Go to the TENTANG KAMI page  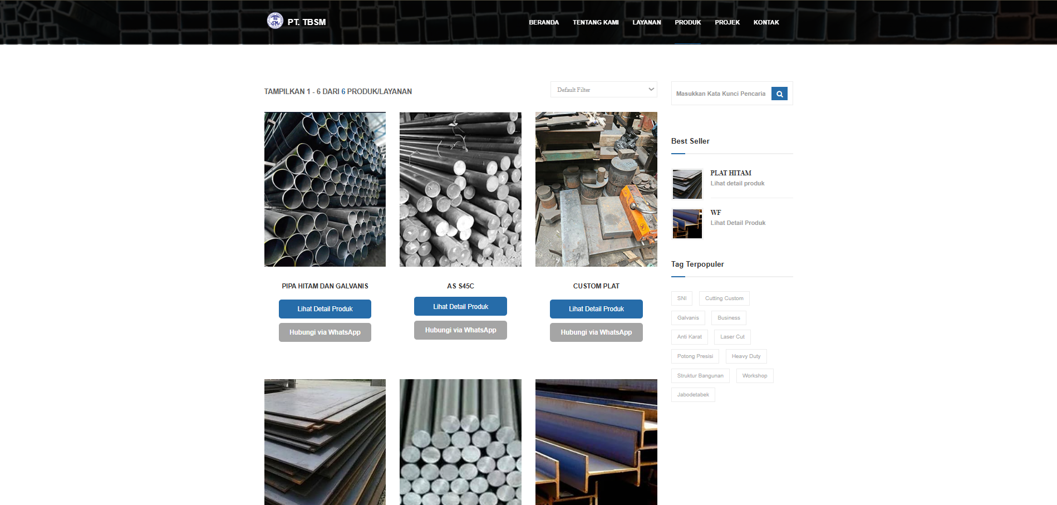point(595,22)
